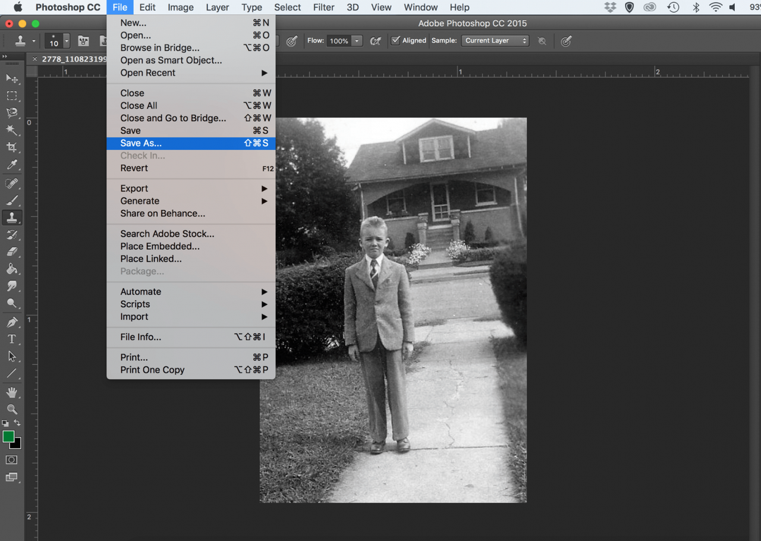This screenshot has height=541, width=761.
Task: Toggle the Aligned option for cloning
Action: coord(396,40)
